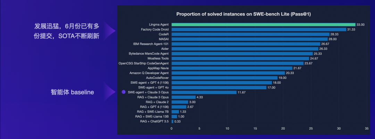Click the 智能体 baseline text

73,93
